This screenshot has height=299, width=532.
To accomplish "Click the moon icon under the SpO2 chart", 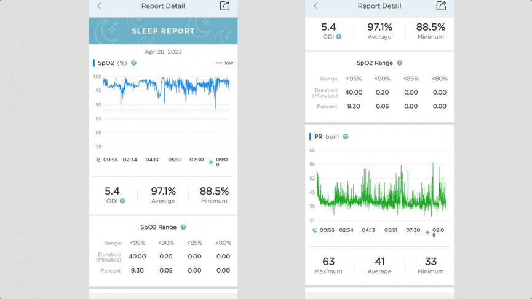I will click(x=98, y=160).
